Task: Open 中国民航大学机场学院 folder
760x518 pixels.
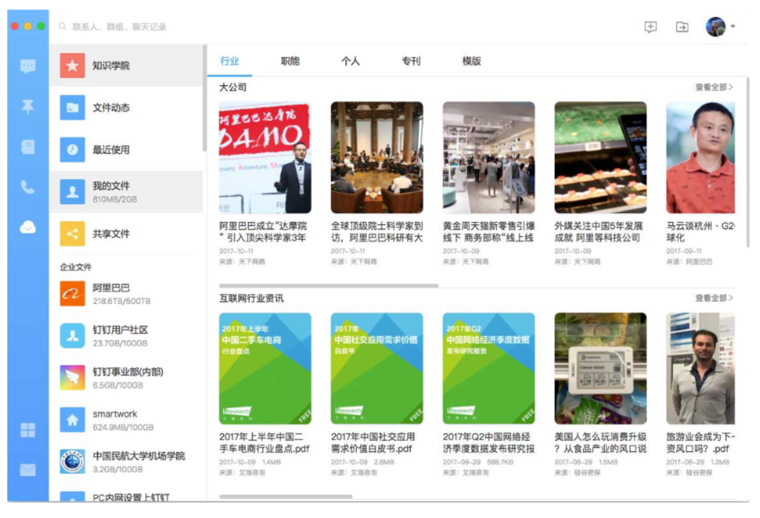Action: coord(126,462)
